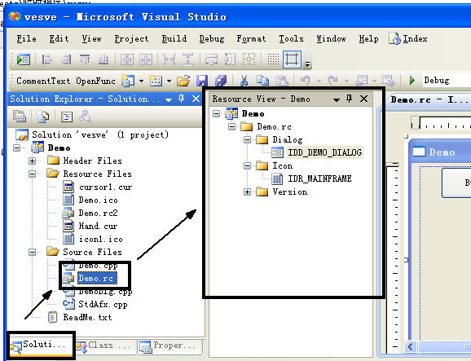Click the editor scroll left arrow
The width and height of the screenshot is (471, 361).
point(411,347)
